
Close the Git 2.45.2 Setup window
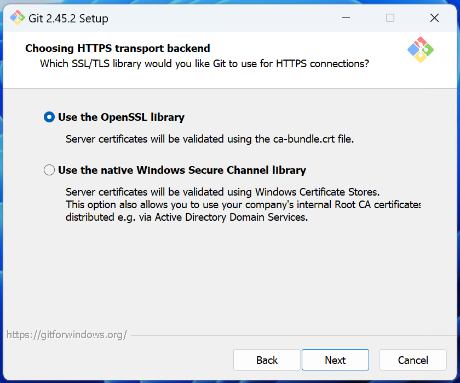tap(434, 18)
